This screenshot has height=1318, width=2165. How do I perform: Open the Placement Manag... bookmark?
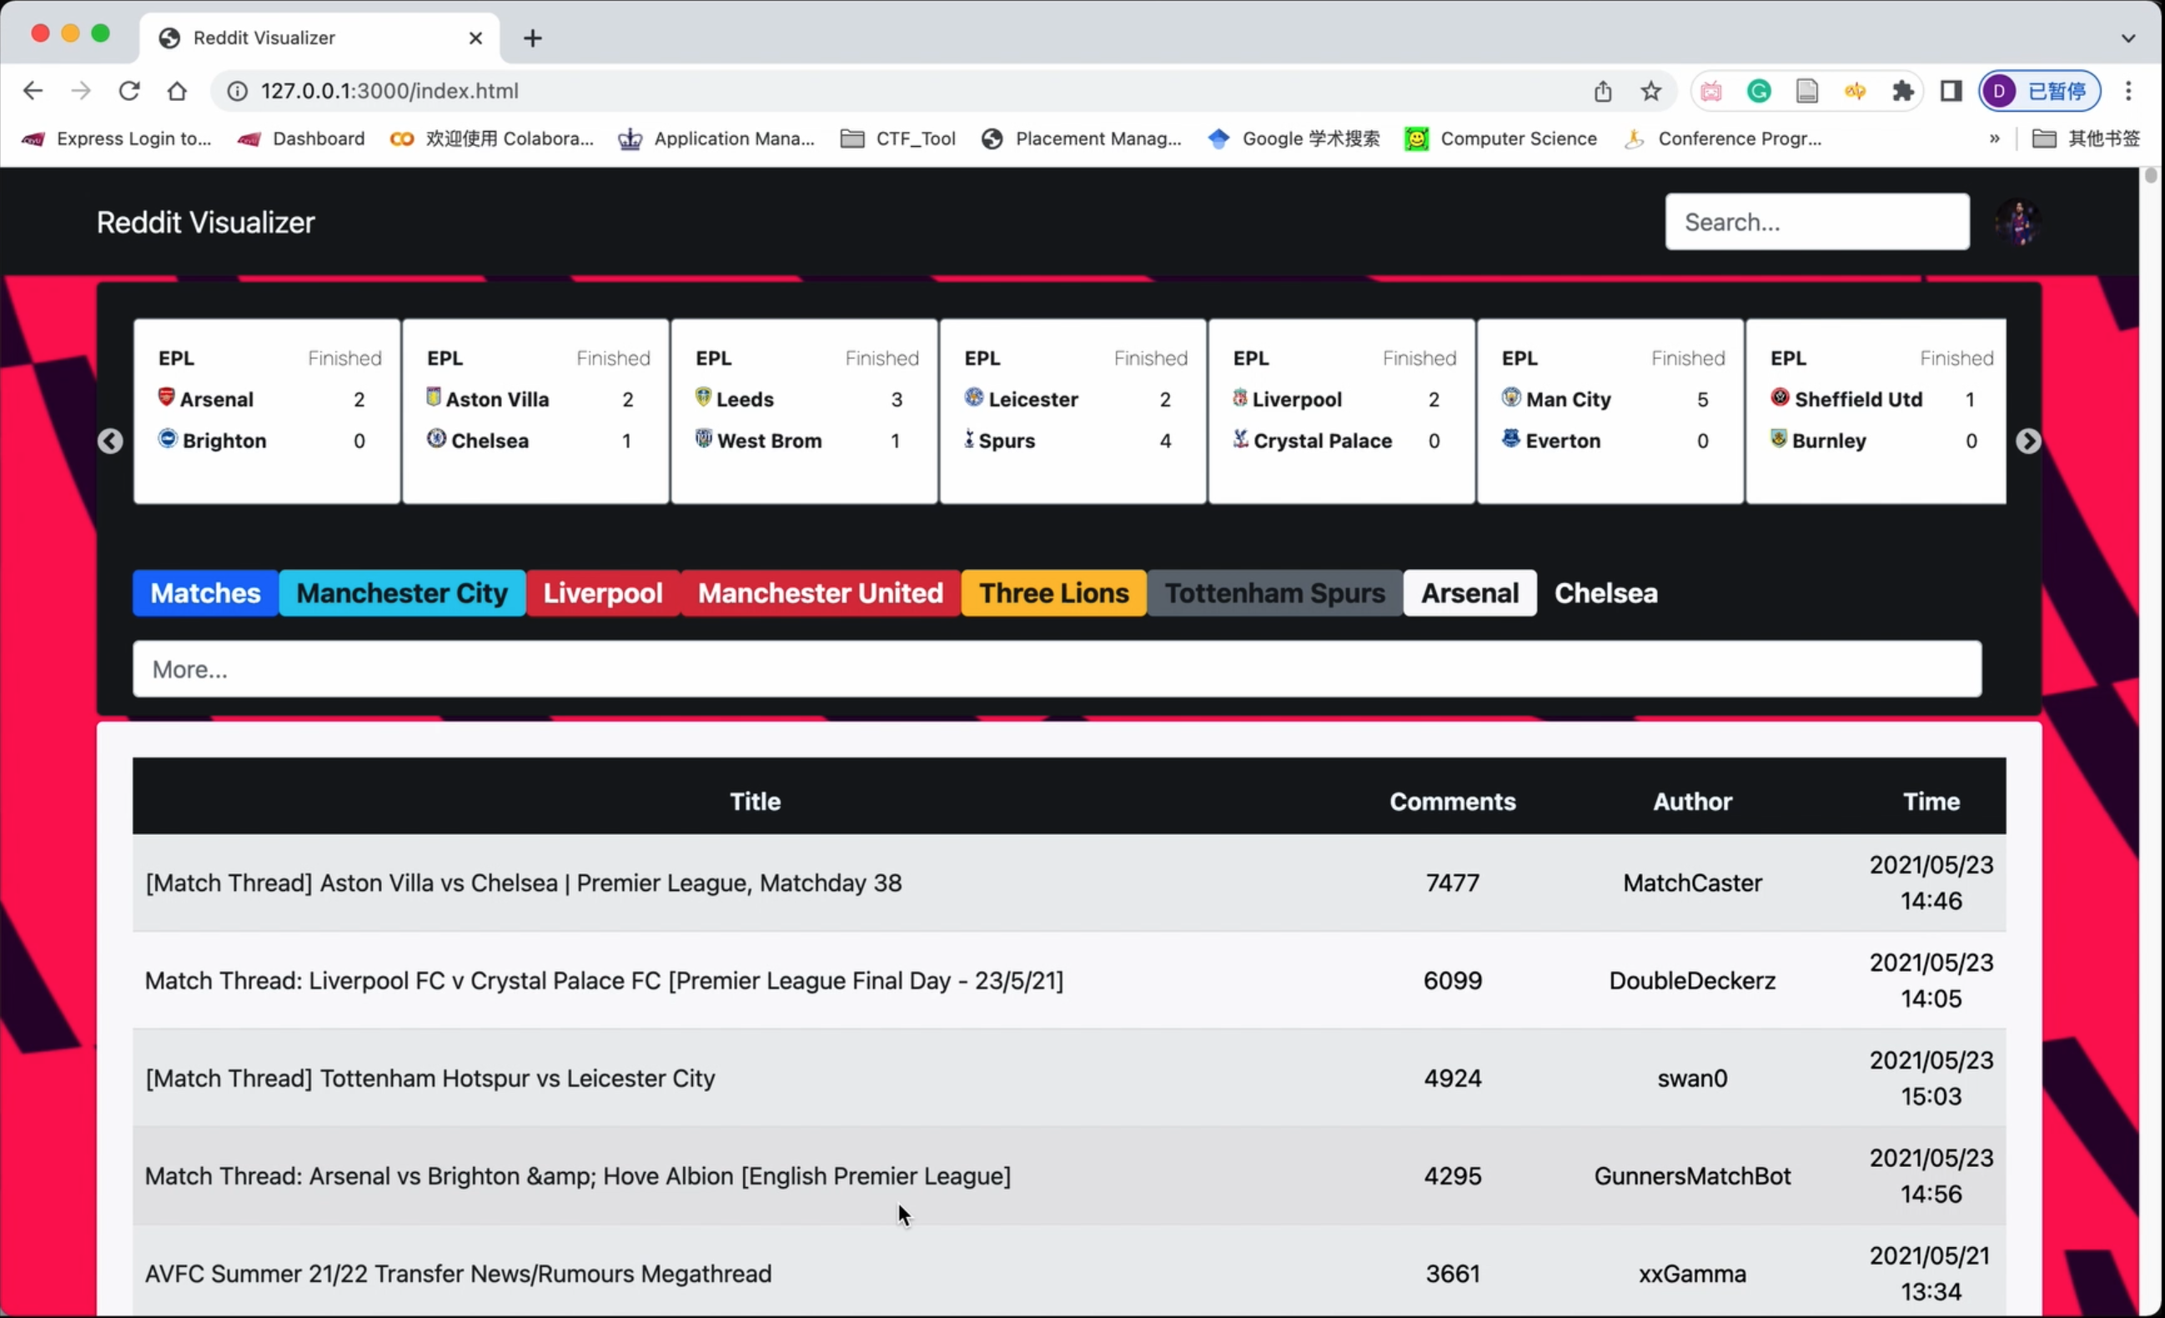(1082, 138)
